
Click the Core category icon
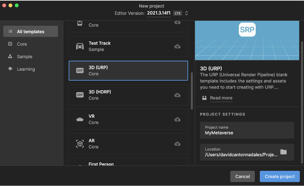[x=10, y=44]
